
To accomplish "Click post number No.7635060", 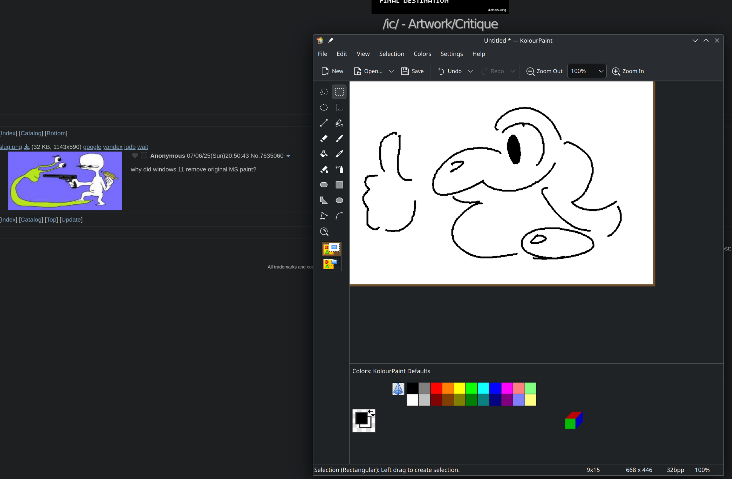I will [x=267, y=156].
